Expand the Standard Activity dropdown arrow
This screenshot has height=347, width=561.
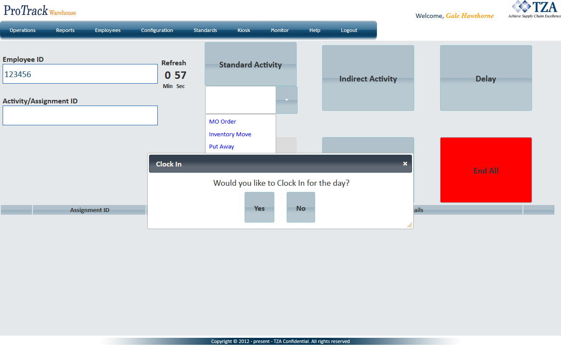point(287,100)
